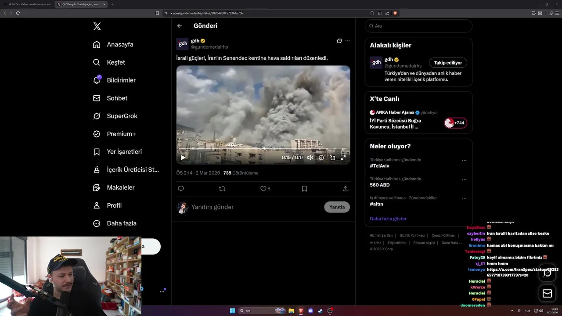Toggle picture-in-picture for the video
This screenshot has height=316, width=562.
click(332, 158)
